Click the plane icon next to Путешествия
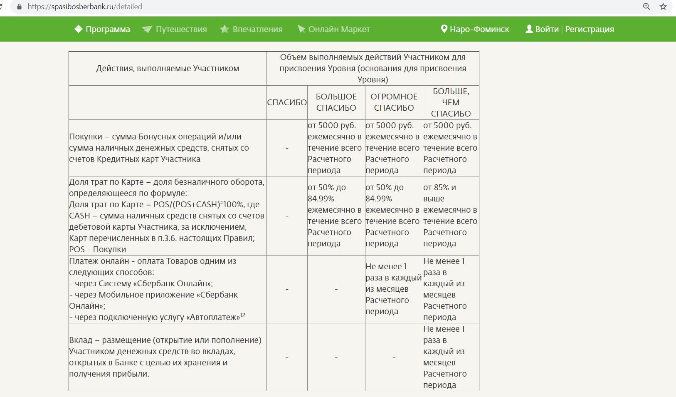676x397 pixels. click(x=147, y=29)
